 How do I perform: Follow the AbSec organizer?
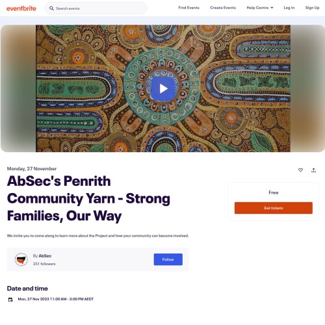click(x=168, y=259)
